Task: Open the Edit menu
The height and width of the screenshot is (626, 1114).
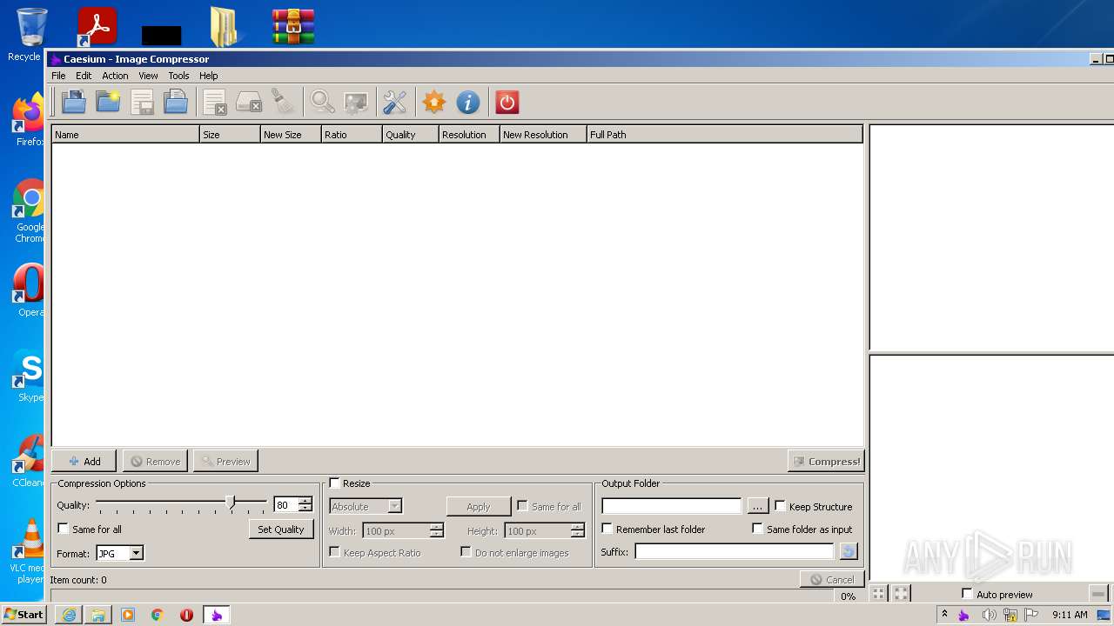Action: pyautogui.click(x=84, y=76)
